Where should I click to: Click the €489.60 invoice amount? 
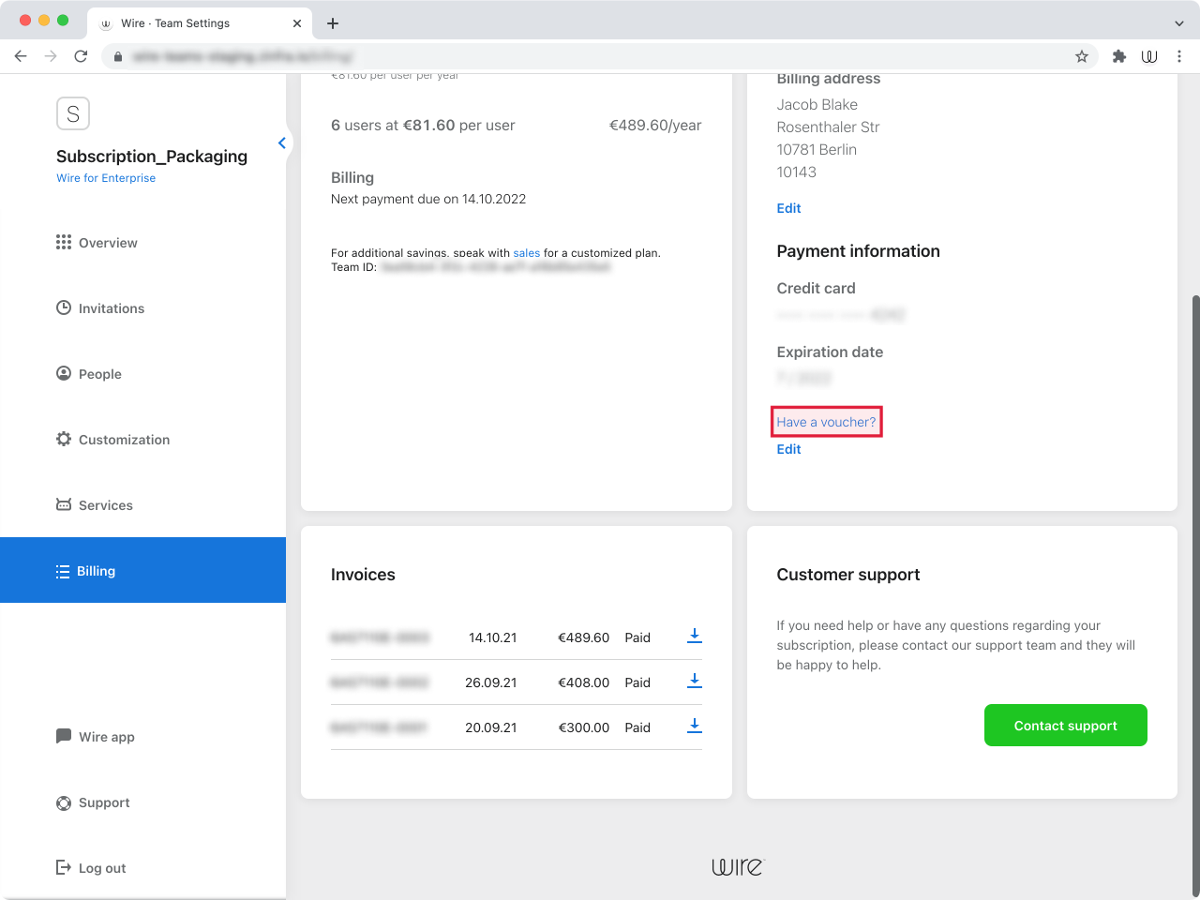(x=583, y=637)
